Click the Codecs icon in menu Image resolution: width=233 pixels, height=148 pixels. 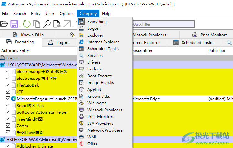tap(81, 69)
